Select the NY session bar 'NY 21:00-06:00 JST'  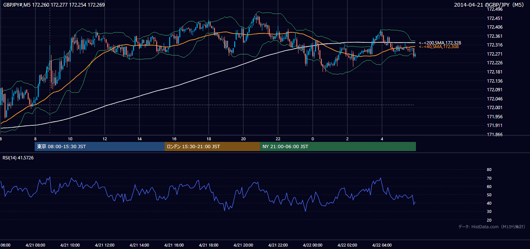338,146
